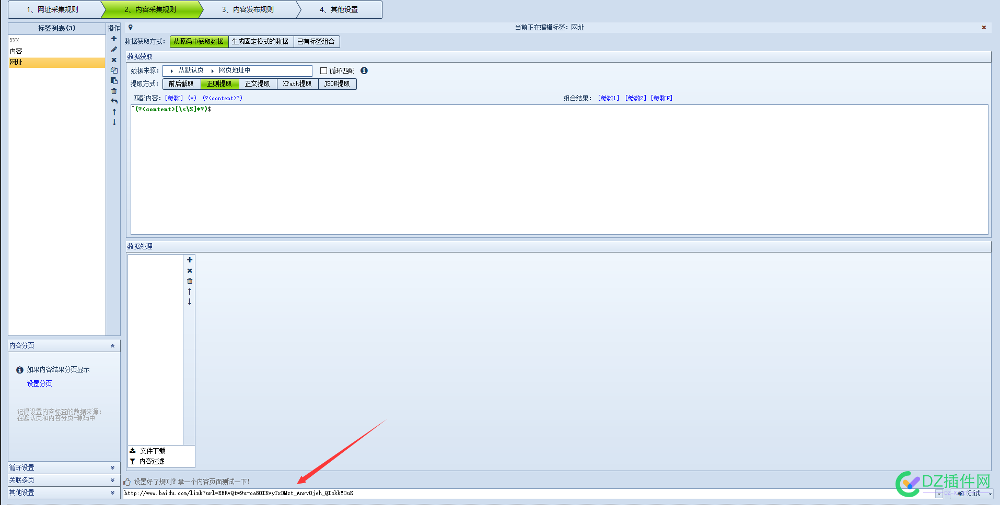Click the 测试 button
Screen dimensions: 1000x505
[x=972, y=493]
